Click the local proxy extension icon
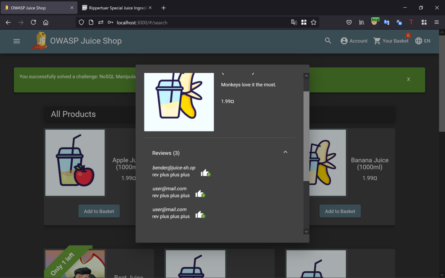 375,22
